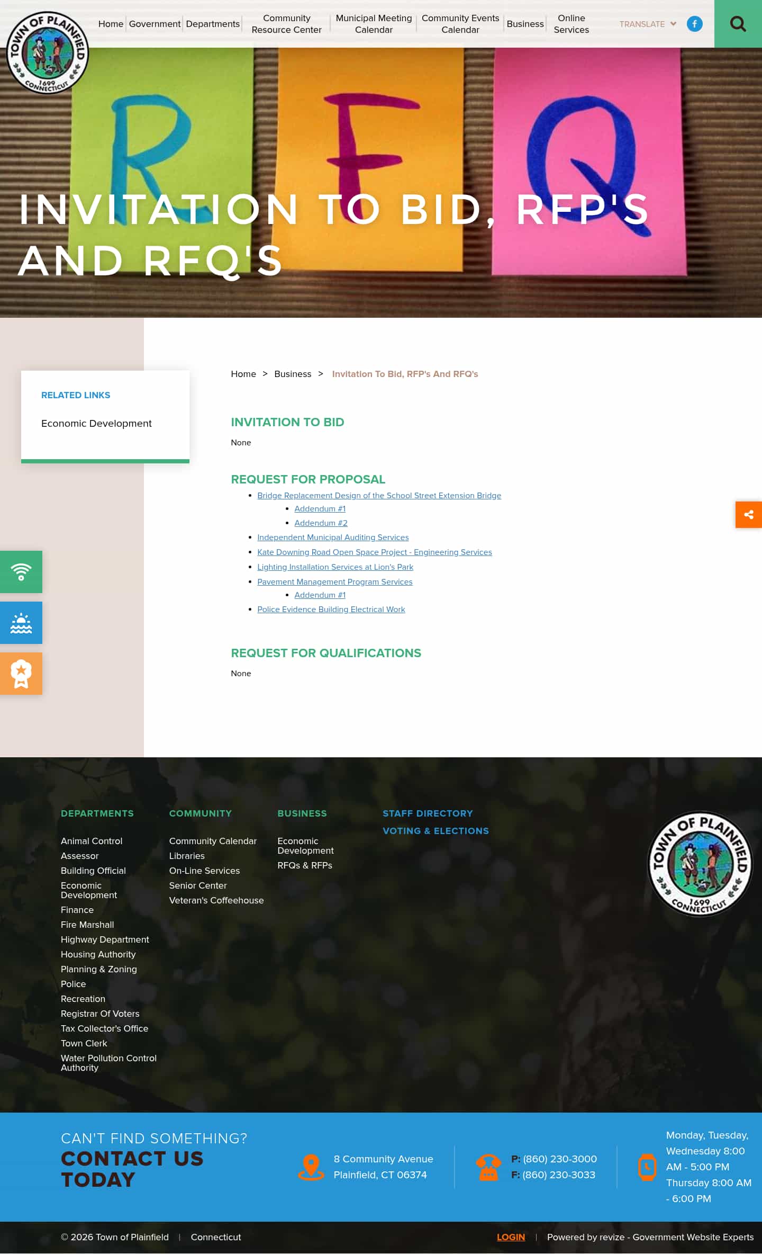Click the watch hours icon in footer

[x=647, y=1167]
